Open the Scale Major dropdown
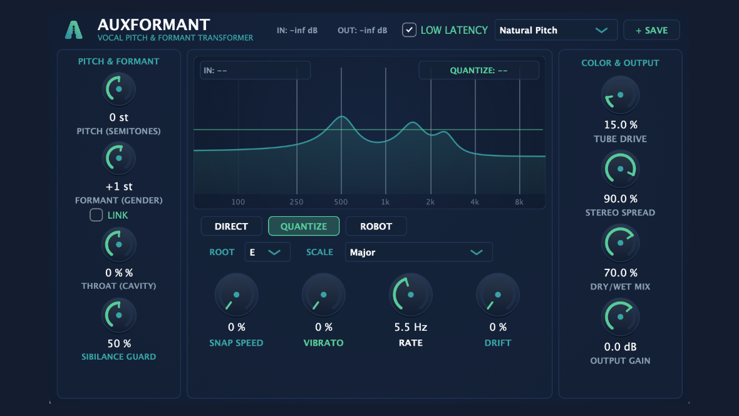This screenshot has width=739, height=416. point(418,252)
